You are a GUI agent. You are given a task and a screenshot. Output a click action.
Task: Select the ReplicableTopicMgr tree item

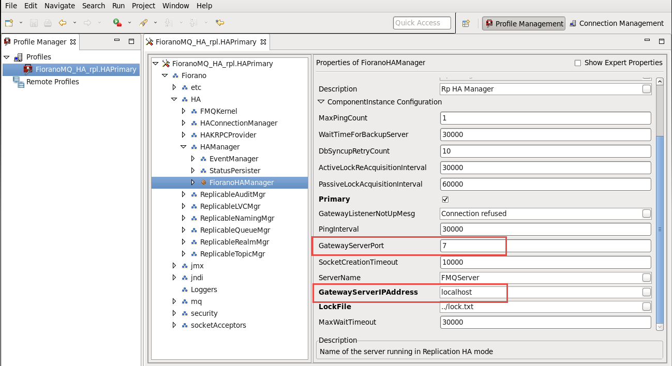[x=232, y=254]
